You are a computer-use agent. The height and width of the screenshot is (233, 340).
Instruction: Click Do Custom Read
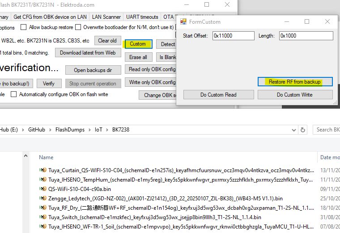click(x=219, y=95)
